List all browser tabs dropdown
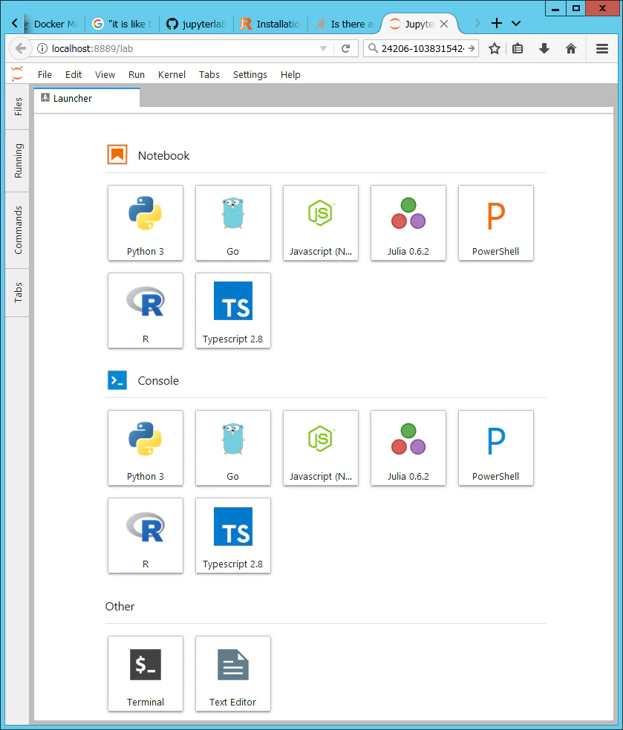 pos(516,23)
